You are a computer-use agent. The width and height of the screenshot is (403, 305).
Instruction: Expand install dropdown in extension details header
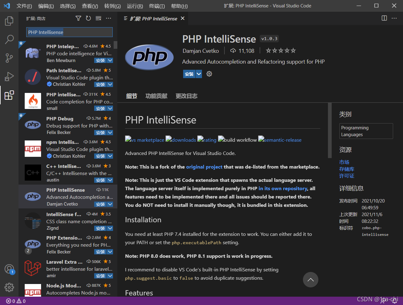199,74
